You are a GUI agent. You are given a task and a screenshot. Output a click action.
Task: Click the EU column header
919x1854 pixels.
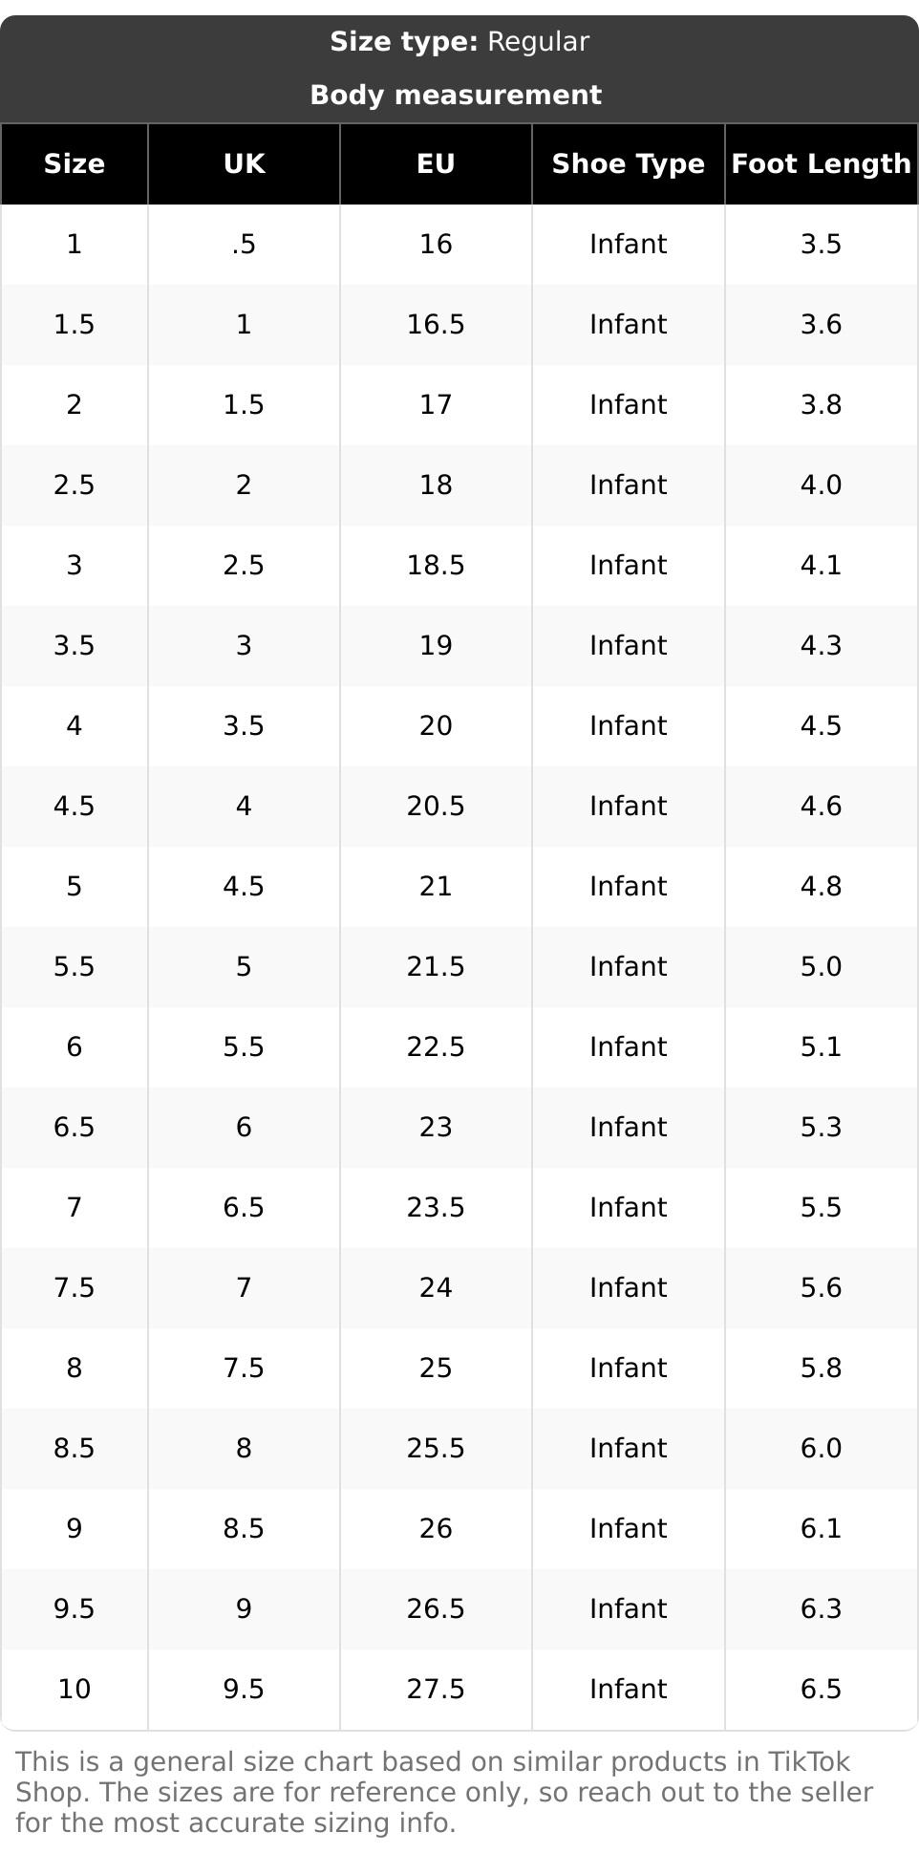point(436,163)
